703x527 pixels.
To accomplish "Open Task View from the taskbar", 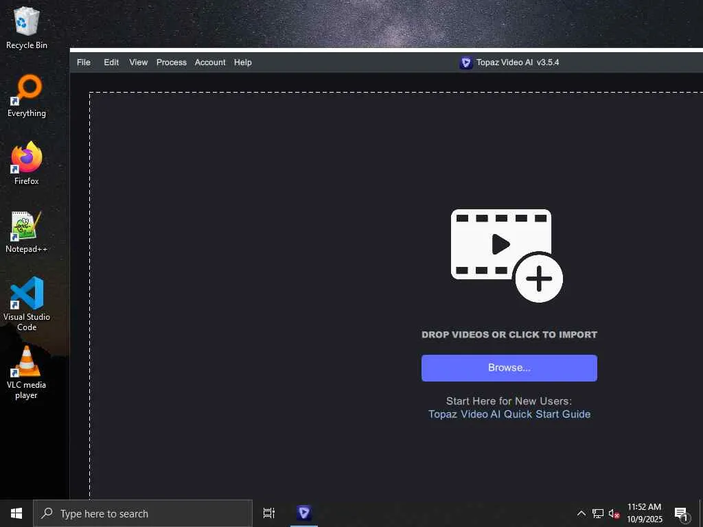I will 269,513.
